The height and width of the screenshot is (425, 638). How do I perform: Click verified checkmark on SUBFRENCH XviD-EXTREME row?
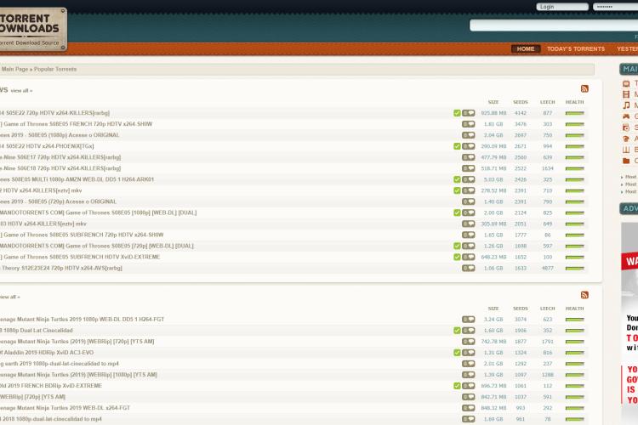tap(457, 257)
